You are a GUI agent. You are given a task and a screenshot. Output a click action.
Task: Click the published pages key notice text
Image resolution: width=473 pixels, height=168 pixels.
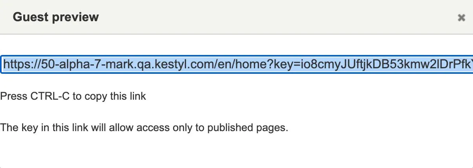[x=144, y=128]
